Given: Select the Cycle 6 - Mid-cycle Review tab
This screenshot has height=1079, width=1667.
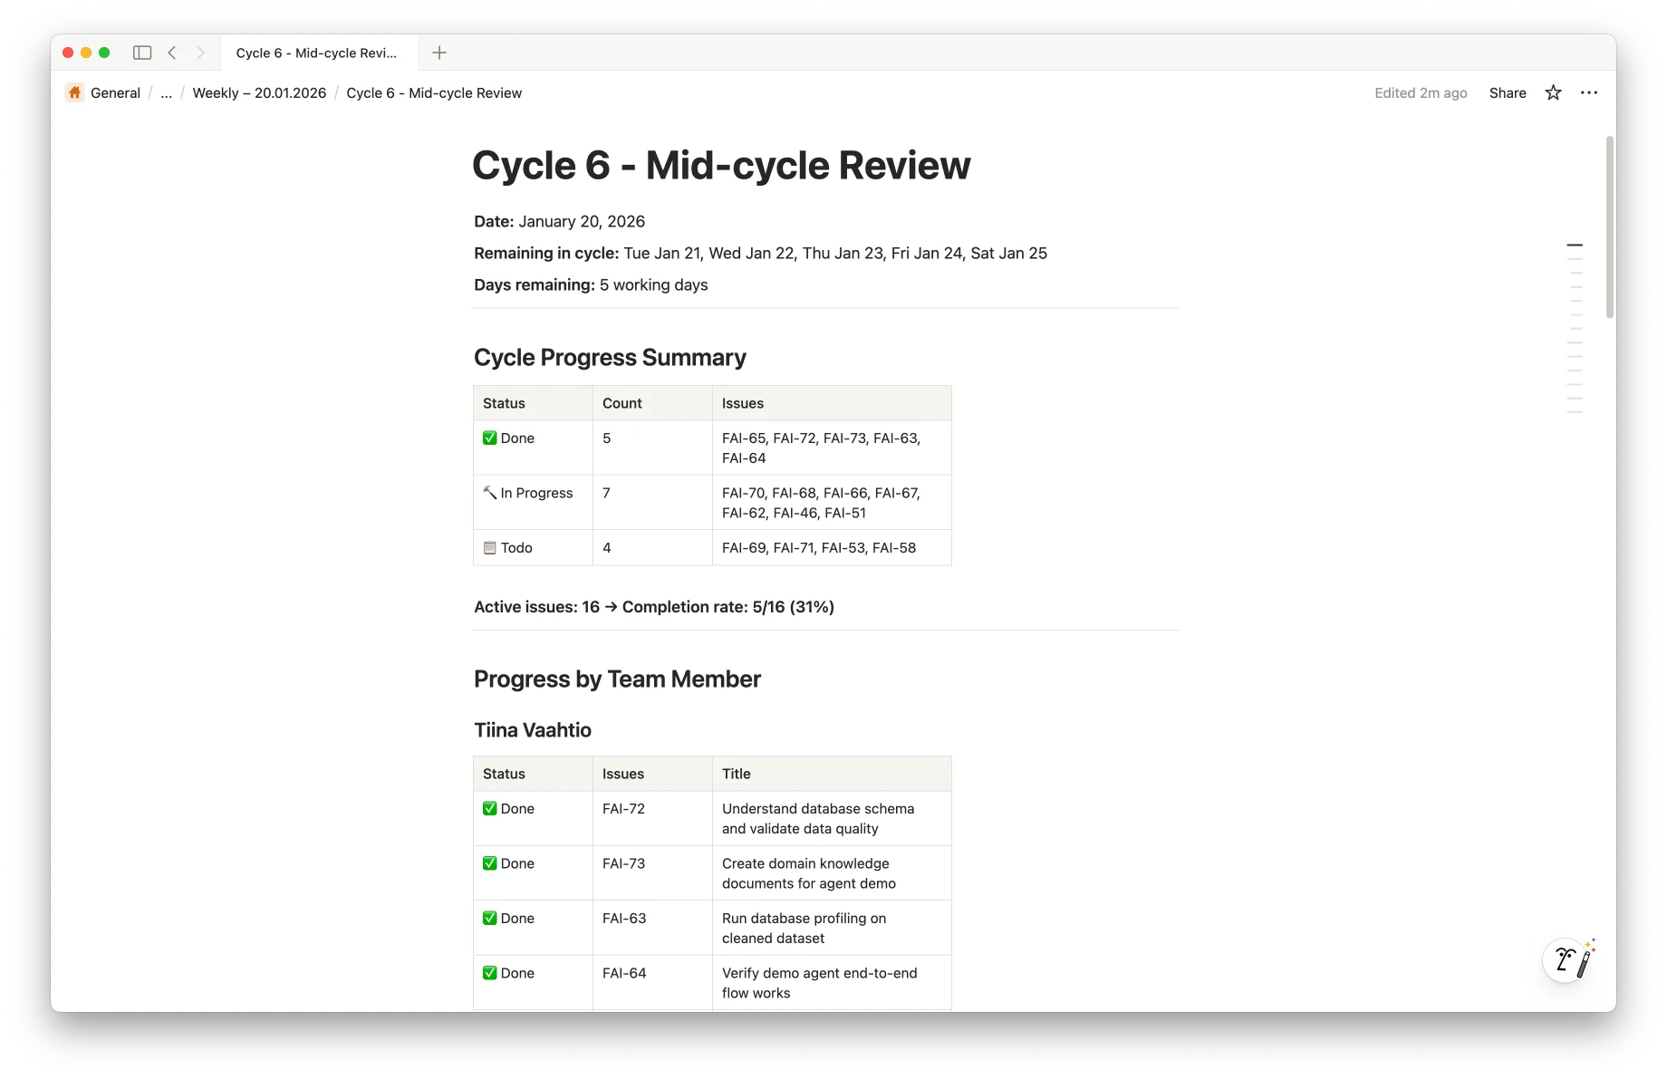Looking at the screenshot, I should [316, 53].
